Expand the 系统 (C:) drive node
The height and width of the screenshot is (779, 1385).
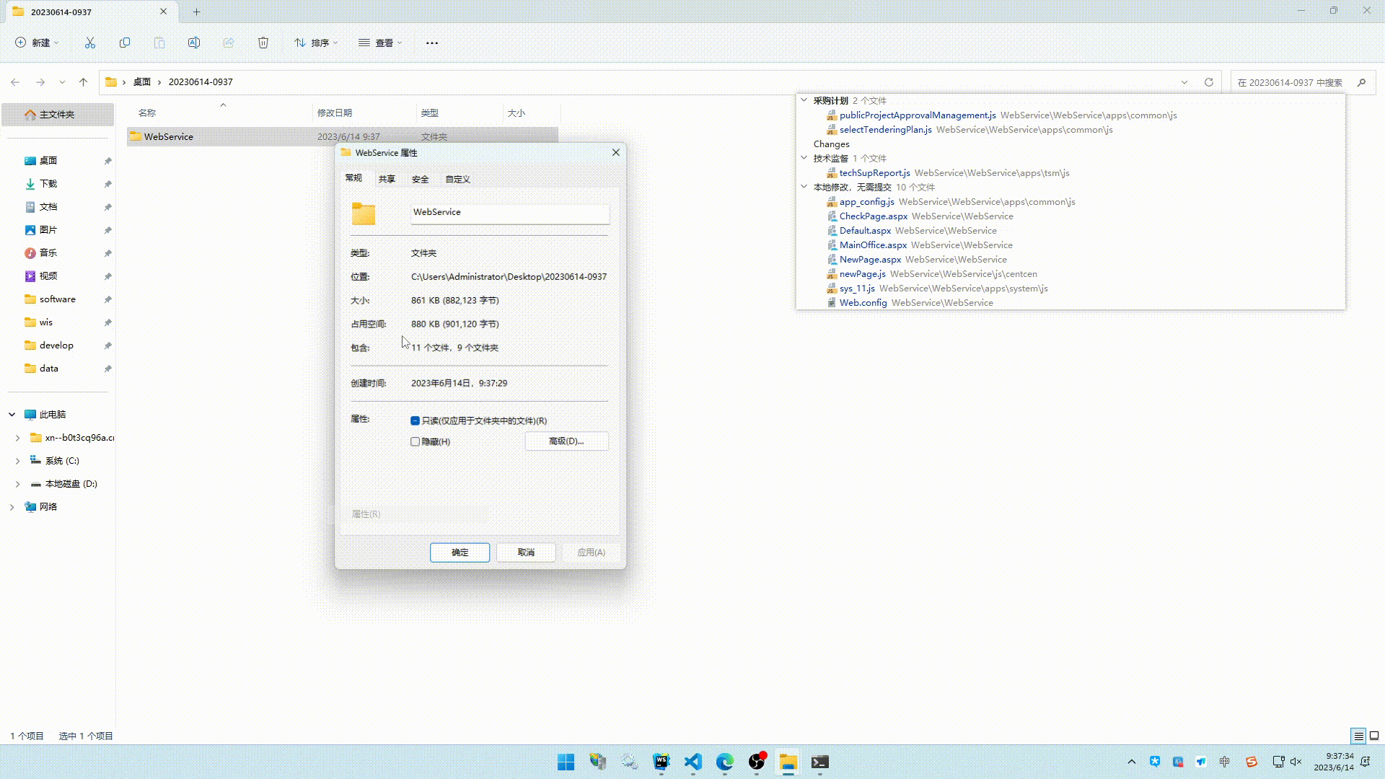click(18, 461)
